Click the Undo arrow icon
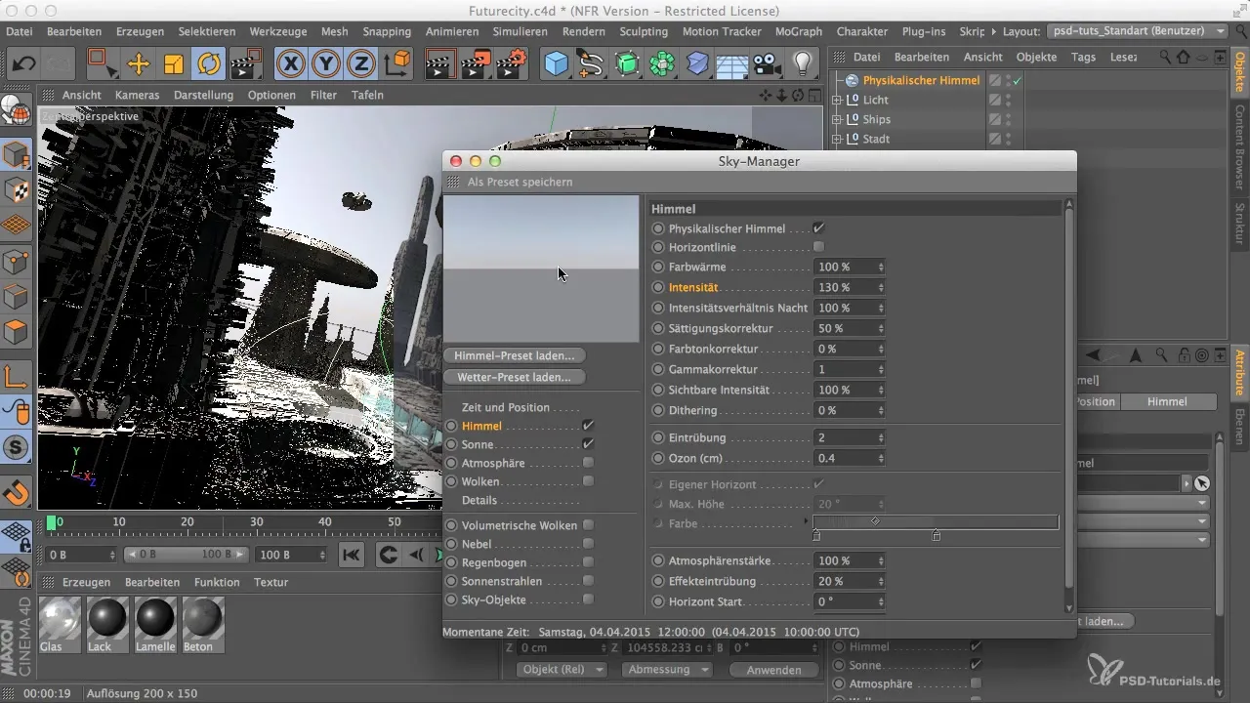Viewport: 1250px width, 703px height. pyautogui.click(x=25, y=64)
